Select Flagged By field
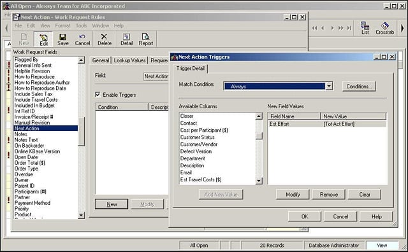 pos(26,59)
